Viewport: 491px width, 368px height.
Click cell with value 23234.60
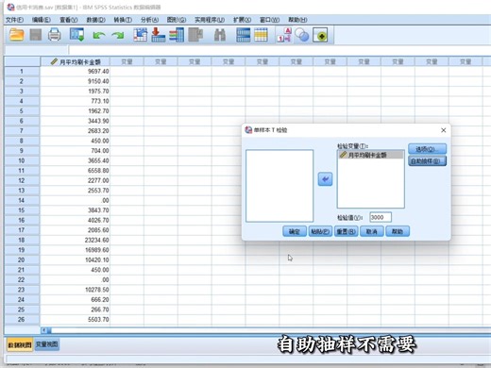76,240
